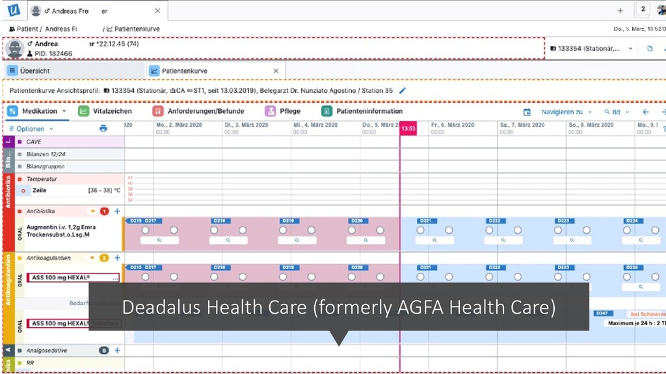Click the Fr., 6. März 2020 column header
The width and height of the screenshot is (666, 374).
[453, 125]
